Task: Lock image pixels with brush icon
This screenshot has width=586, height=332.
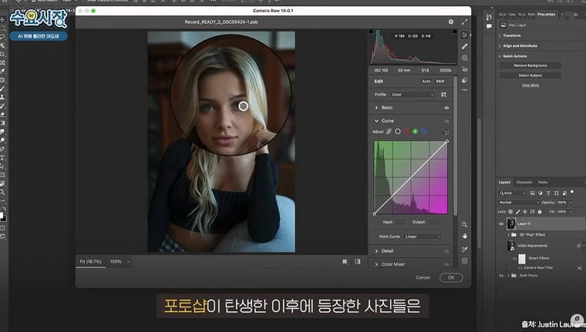Action: [x=518, y=212]
